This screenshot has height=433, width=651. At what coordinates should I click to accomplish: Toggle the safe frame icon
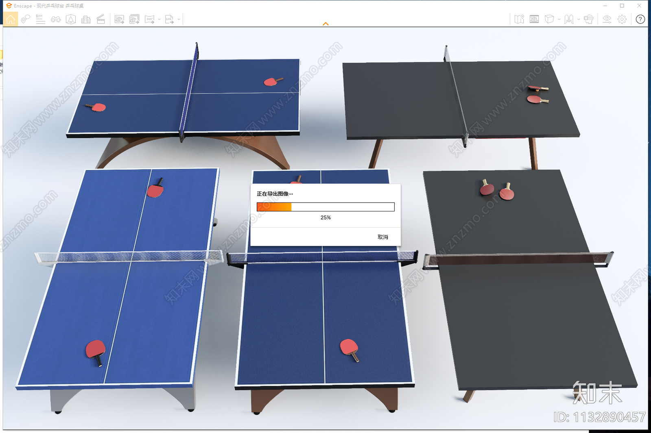coord(534,19)
